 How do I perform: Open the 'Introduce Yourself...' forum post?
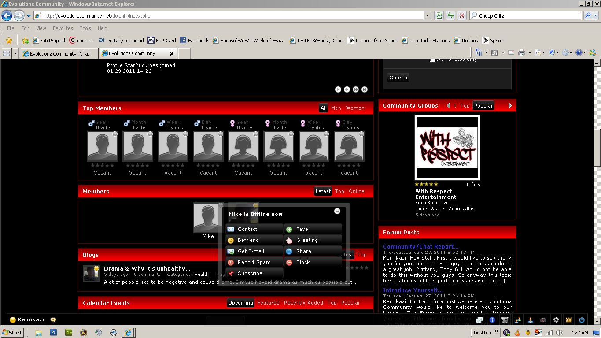tap(413, 290)
